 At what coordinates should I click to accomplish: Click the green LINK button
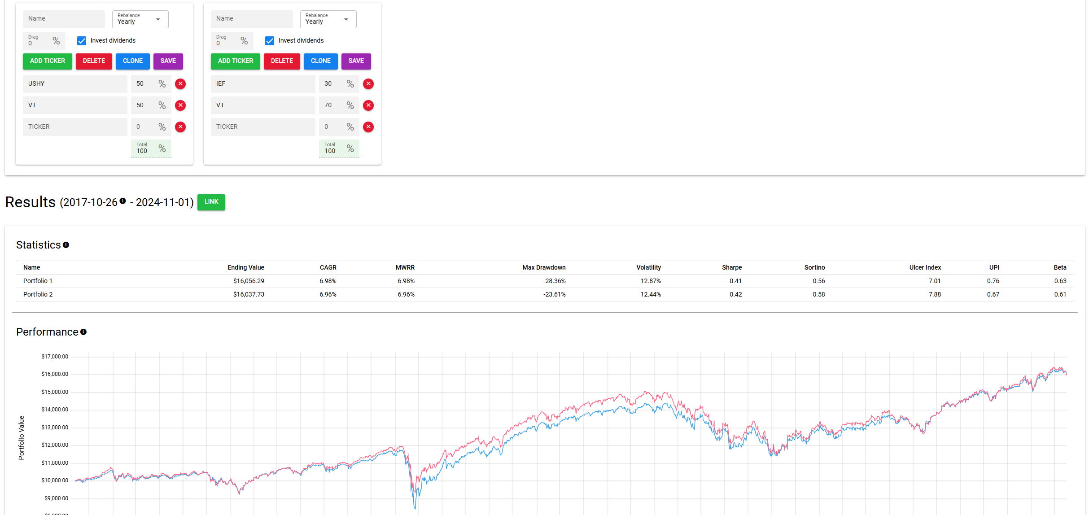tap(211, 202)
